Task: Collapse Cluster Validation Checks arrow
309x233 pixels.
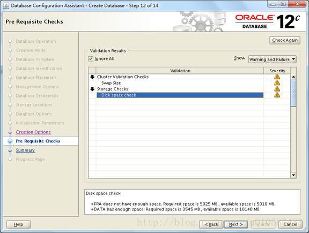Action: (x=92, y=77)
